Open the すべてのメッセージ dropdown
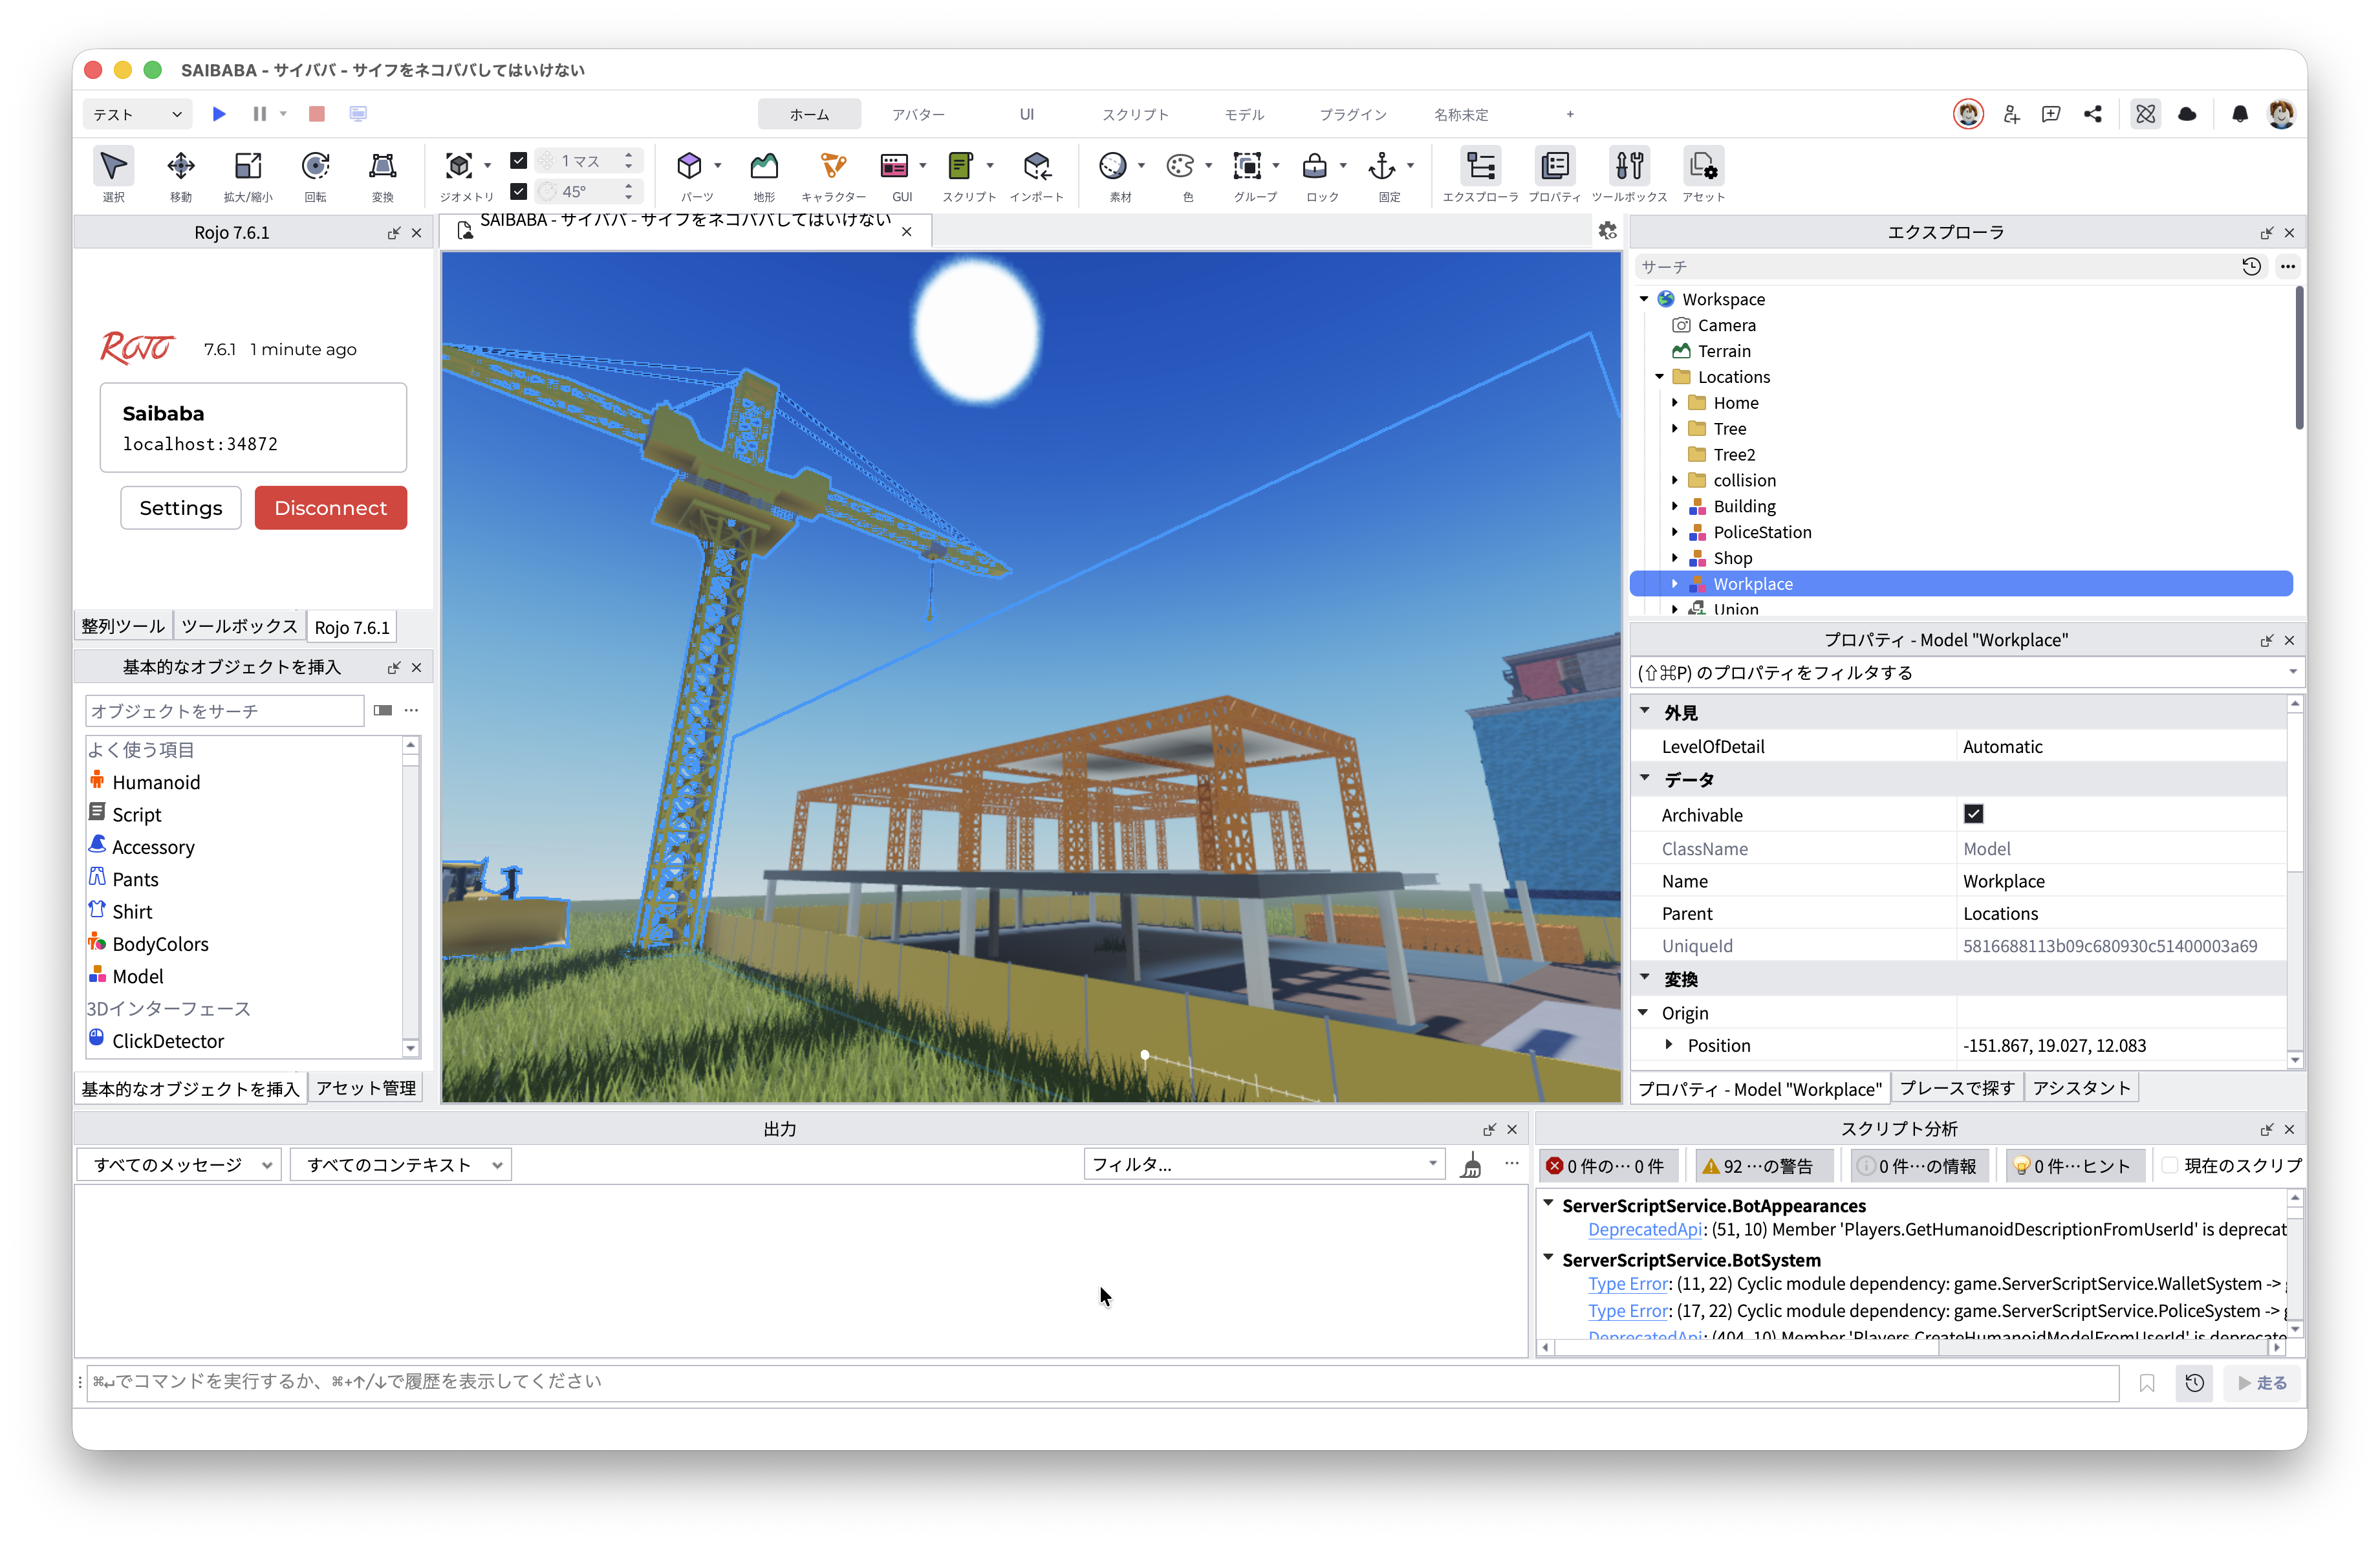Screen dimensions: 2380x1546 coord(178,1165)
